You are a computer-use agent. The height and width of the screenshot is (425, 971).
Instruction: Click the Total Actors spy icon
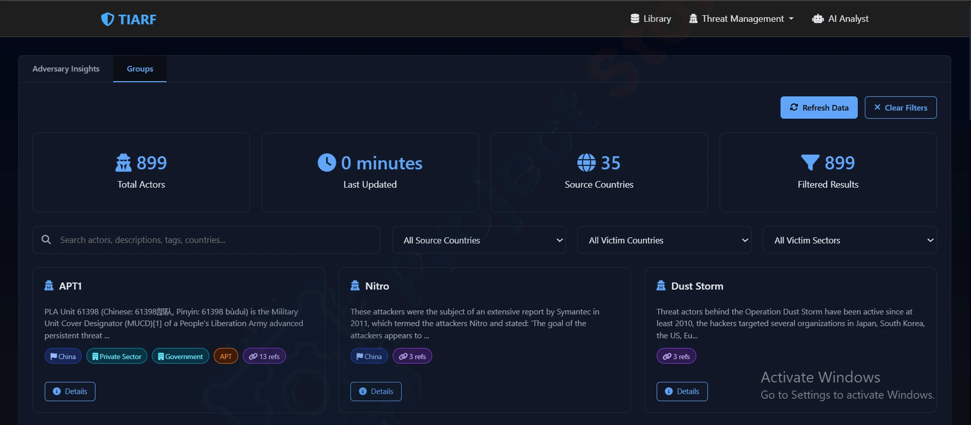click(123, 163)
